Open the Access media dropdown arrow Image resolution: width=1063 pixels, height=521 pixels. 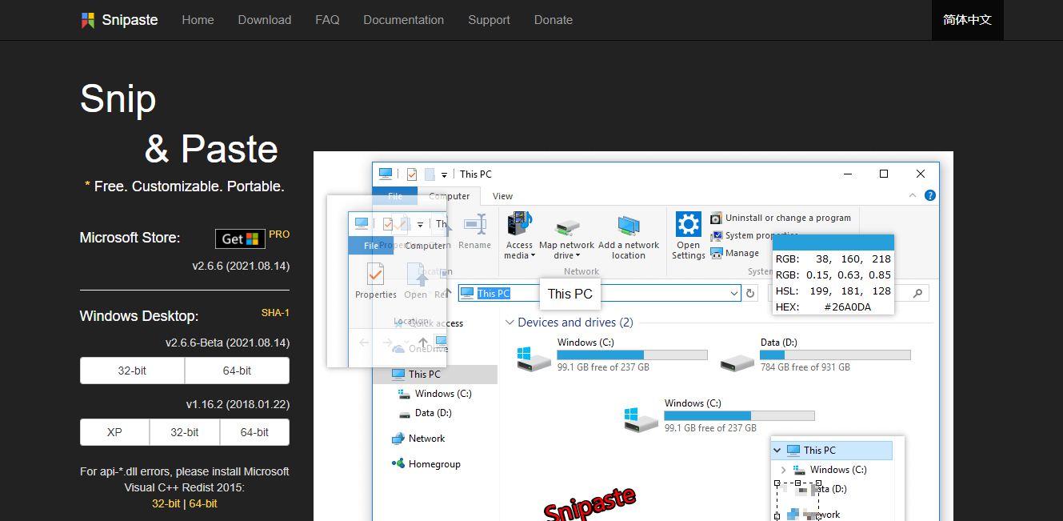[533, 256]
